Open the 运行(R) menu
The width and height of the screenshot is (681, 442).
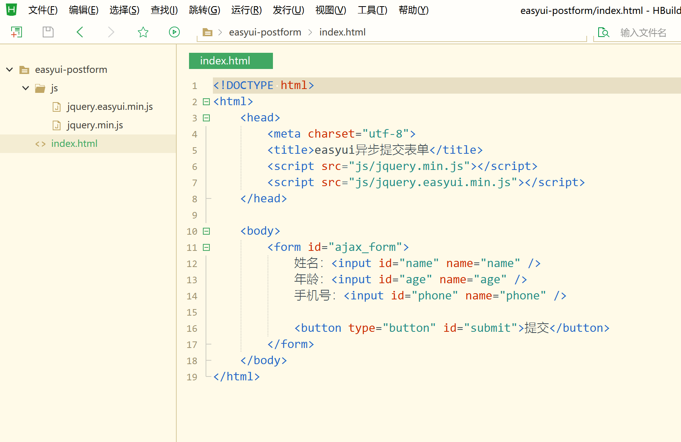(246, 10)
